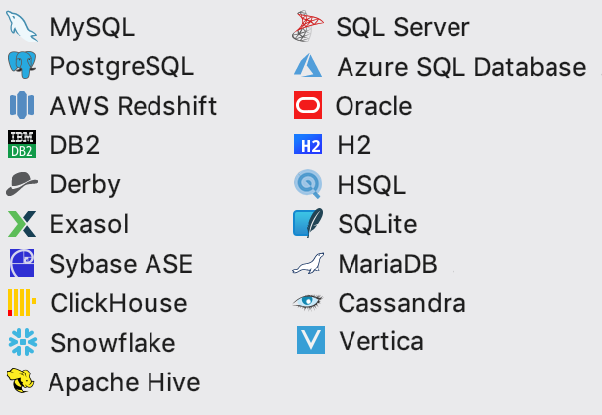Select the AWS Redshift icon
Screen dimensions: 602x415
[22, 105]
